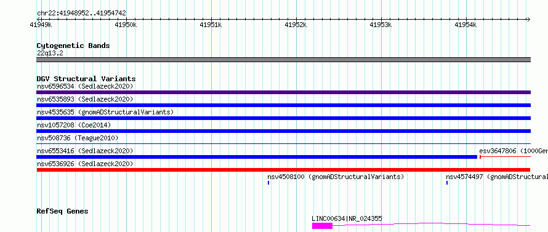Click the LINC00634 magenta intron line

432,225
